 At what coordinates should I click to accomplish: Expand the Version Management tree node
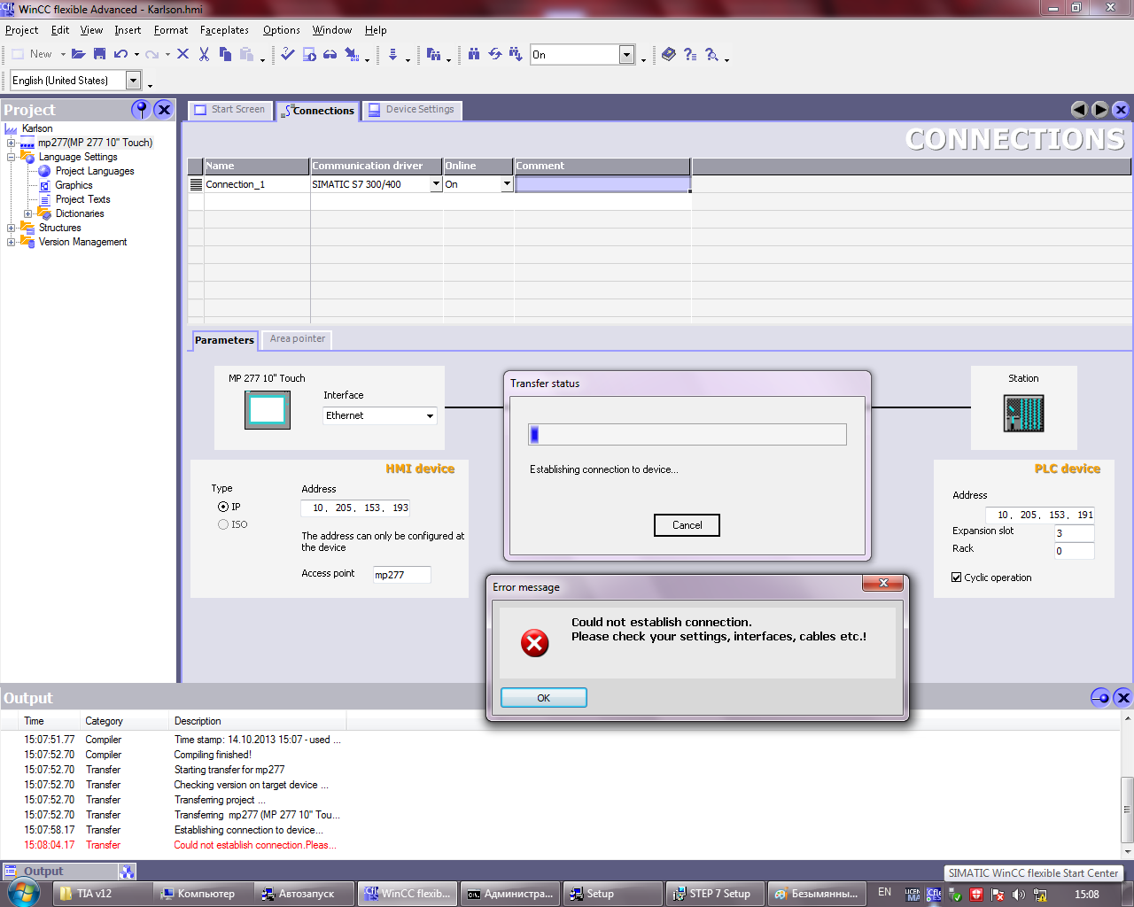[11, 242]
